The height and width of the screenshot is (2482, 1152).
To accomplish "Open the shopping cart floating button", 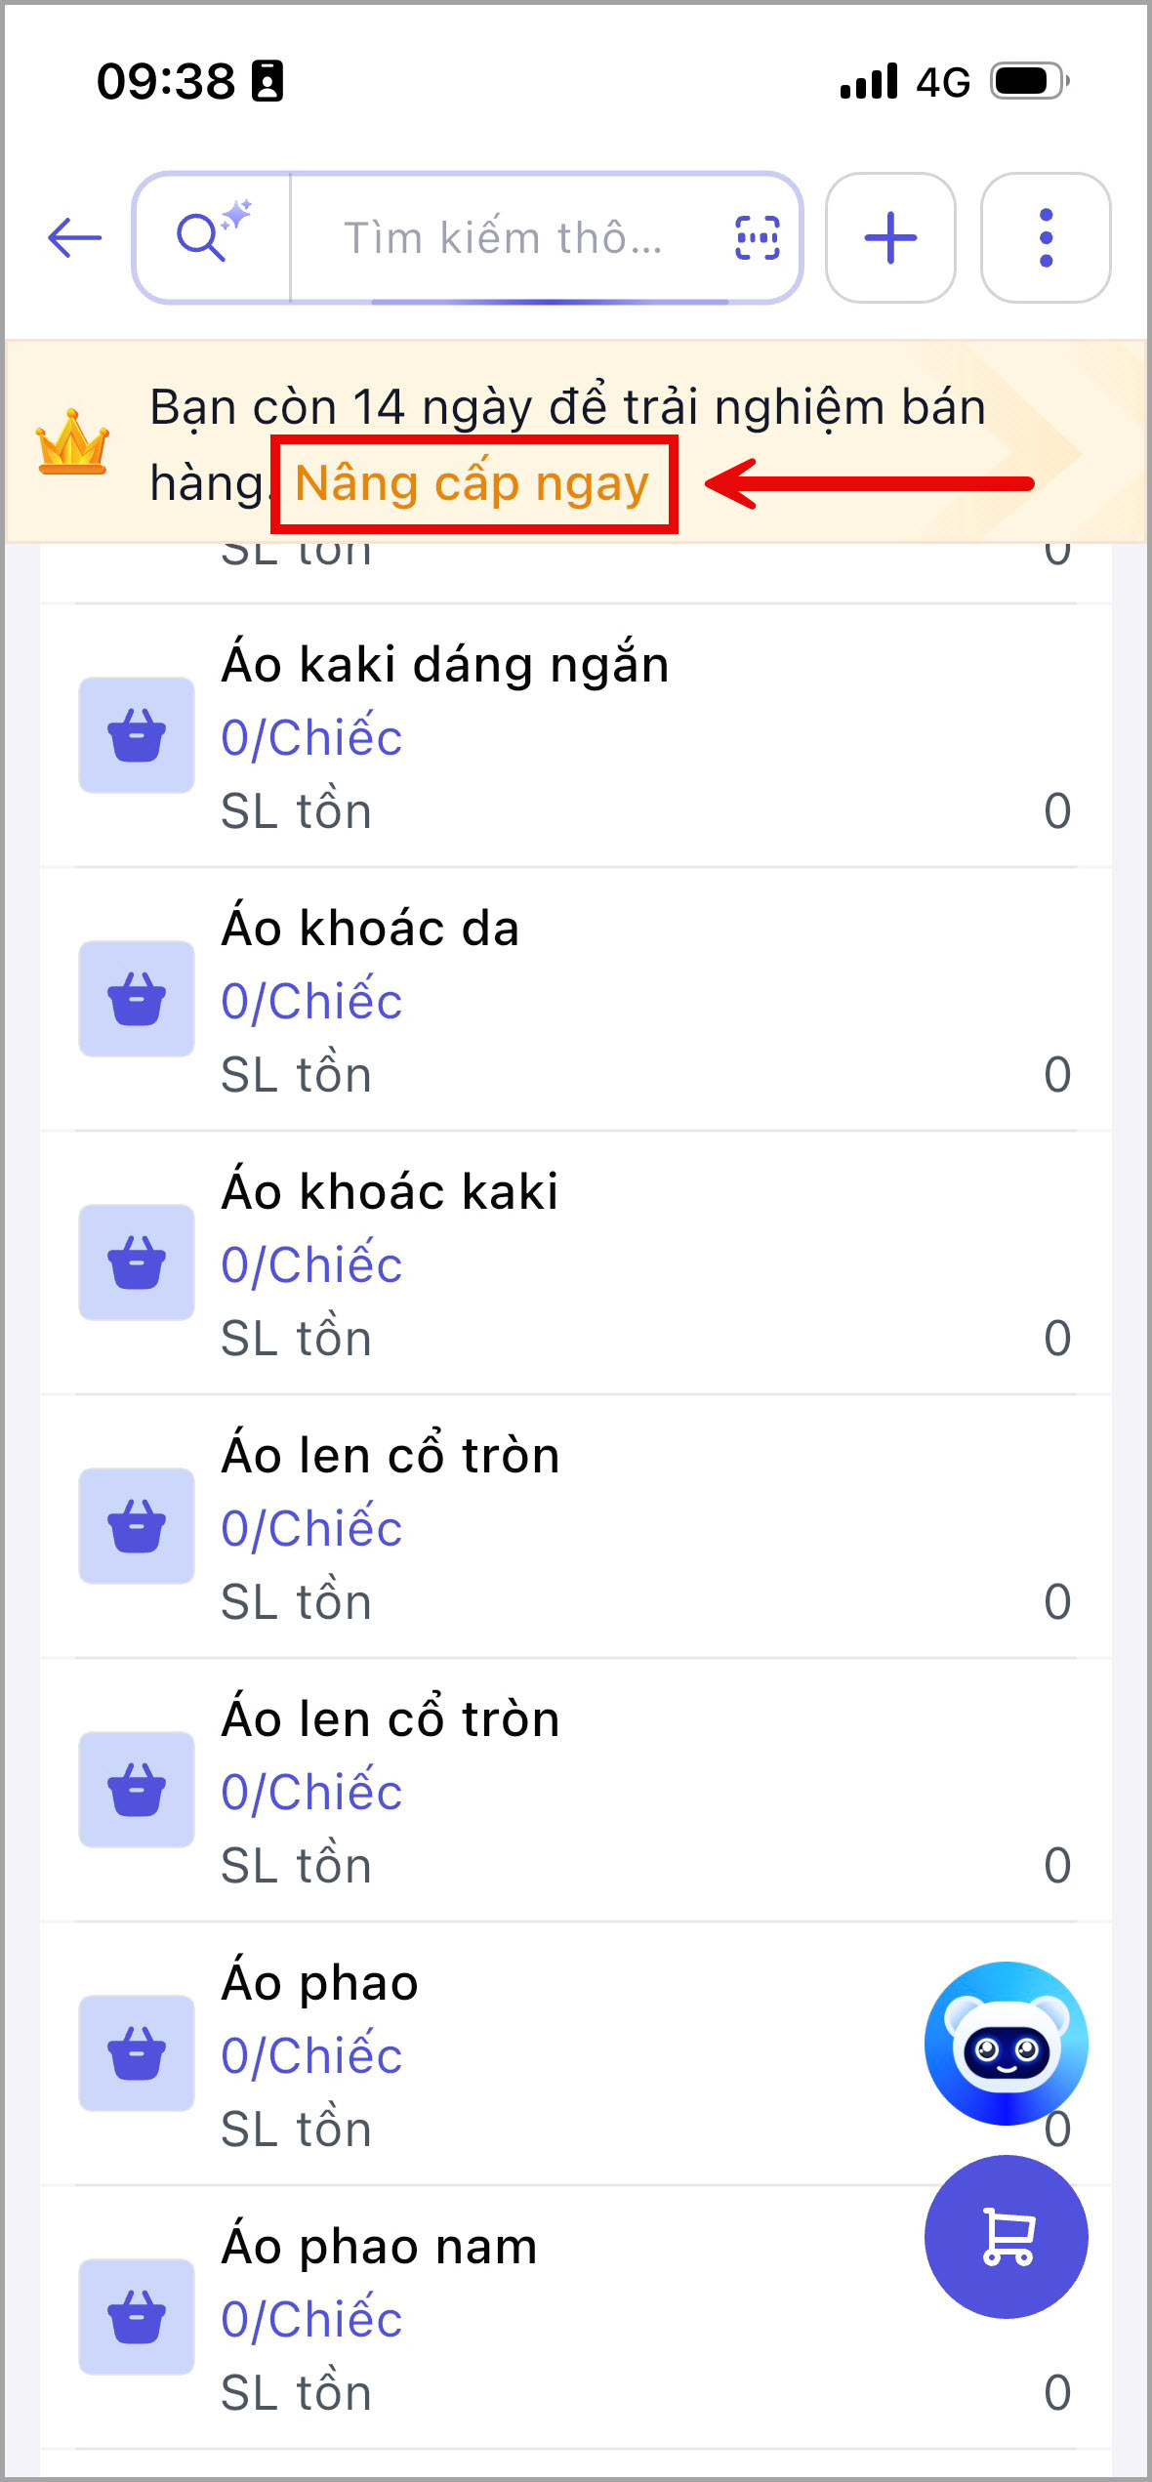I will click(x=1007, y=2236).
